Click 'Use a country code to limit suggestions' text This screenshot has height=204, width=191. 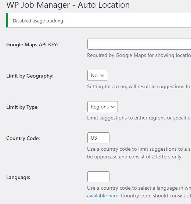[x=139, y=149]
